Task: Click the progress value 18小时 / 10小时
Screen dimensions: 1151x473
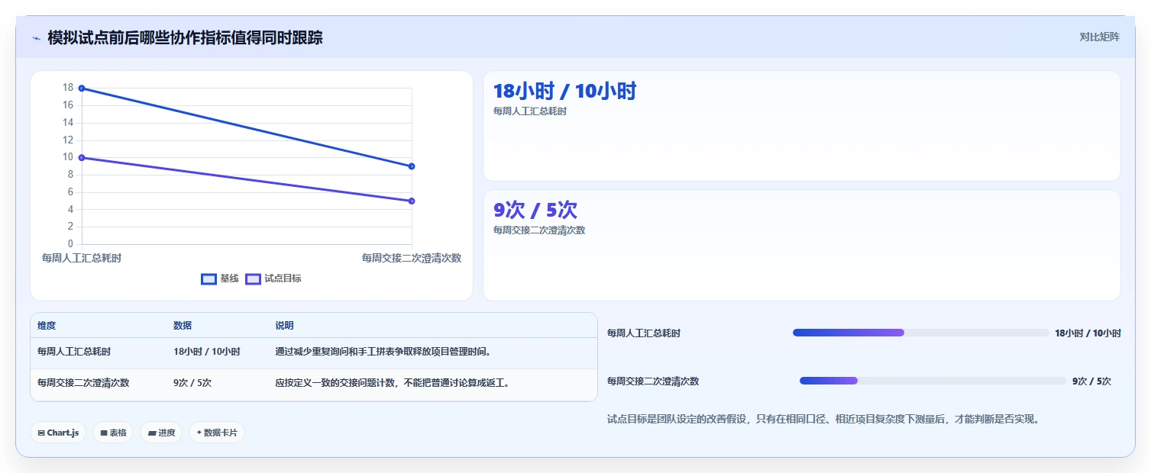Action: coord(1088,333)
